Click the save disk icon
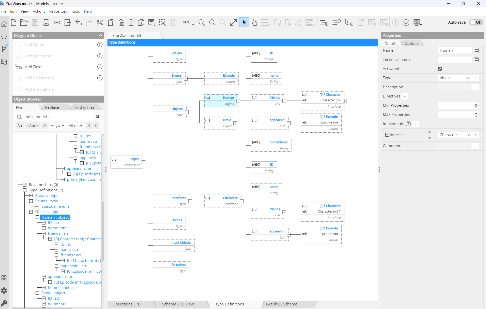 (x=35, y=22)
